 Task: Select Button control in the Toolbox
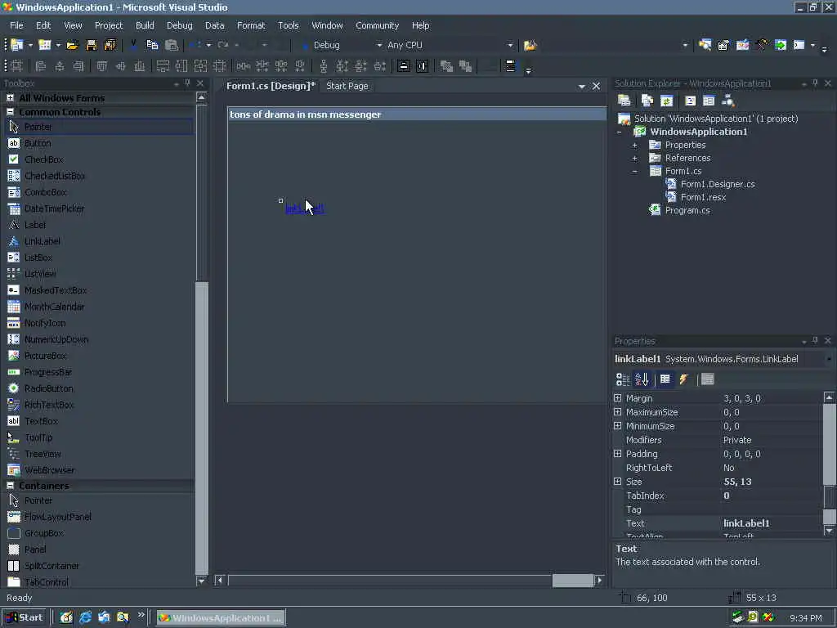(38, 143)
